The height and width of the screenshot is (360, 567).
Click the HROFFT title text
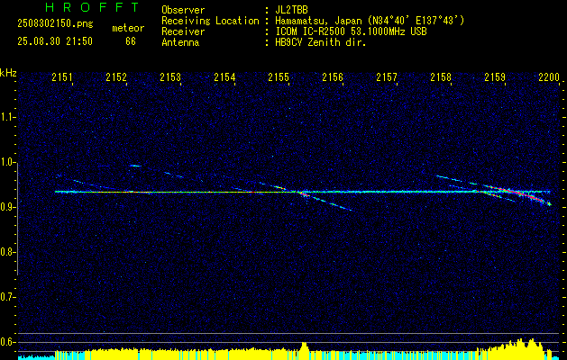pyautogui.click(x=93, y=7)
